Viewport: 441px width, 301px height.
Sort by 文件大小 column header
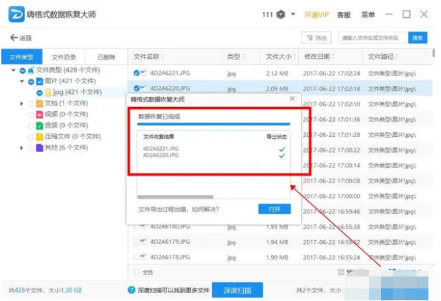pyautogui.click(x=281, y=56)
